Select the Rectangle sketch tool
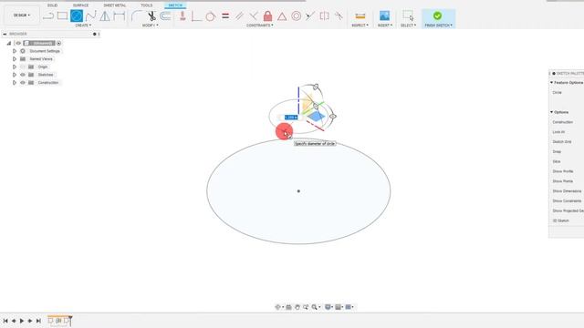 62,16
